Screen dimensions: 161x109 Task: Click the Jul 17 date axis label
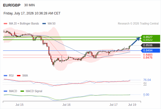click(x=114, y=105)
